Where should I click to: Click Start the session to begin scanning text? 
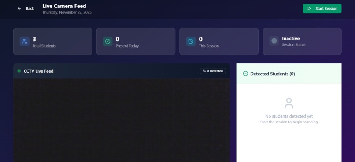[x=289, y=122]
